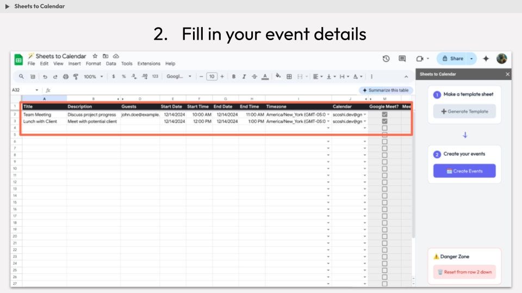Open the font family dropdown
522x293 pixels.
click(179, 77)
